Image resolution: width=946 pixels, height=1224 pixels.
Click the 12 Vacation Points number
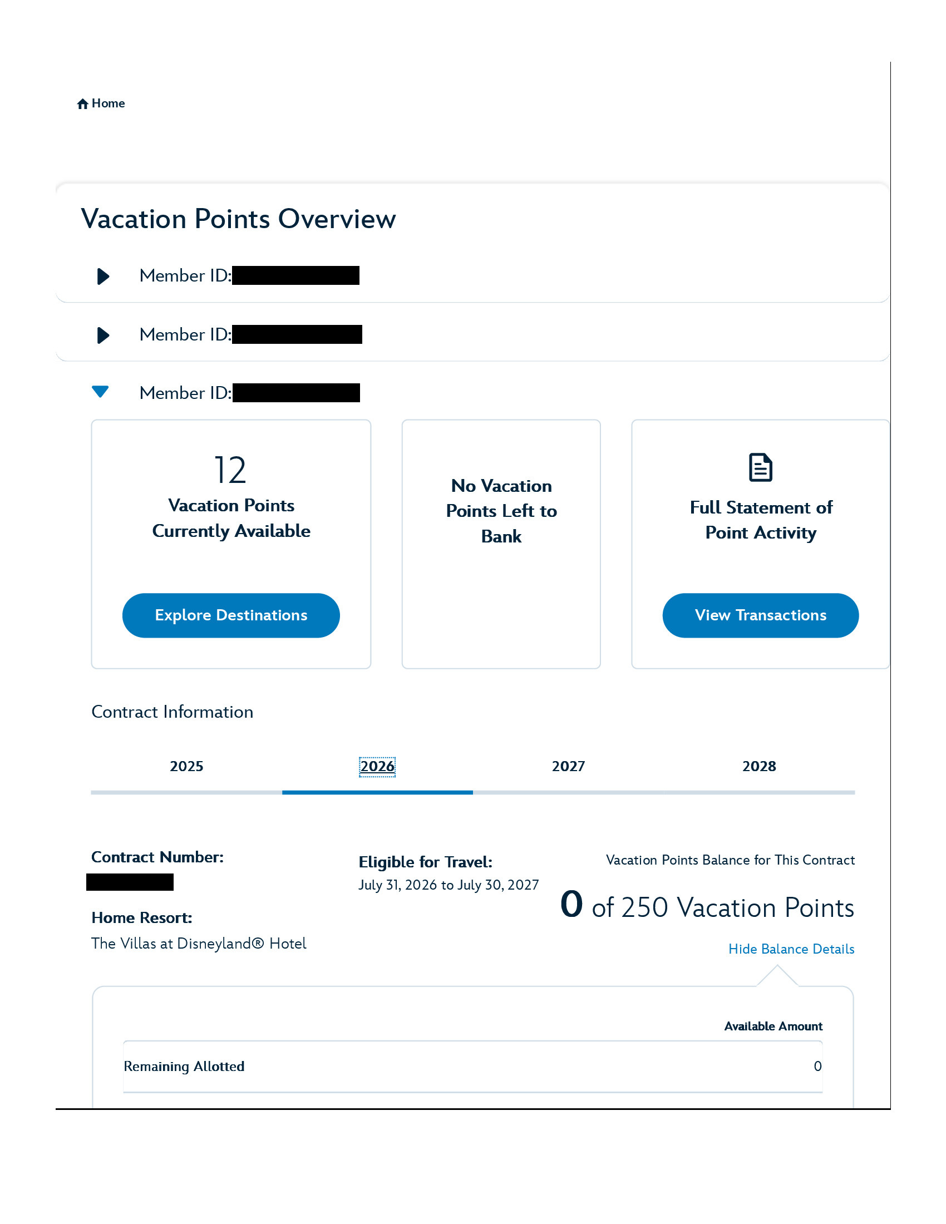[230, 470]
